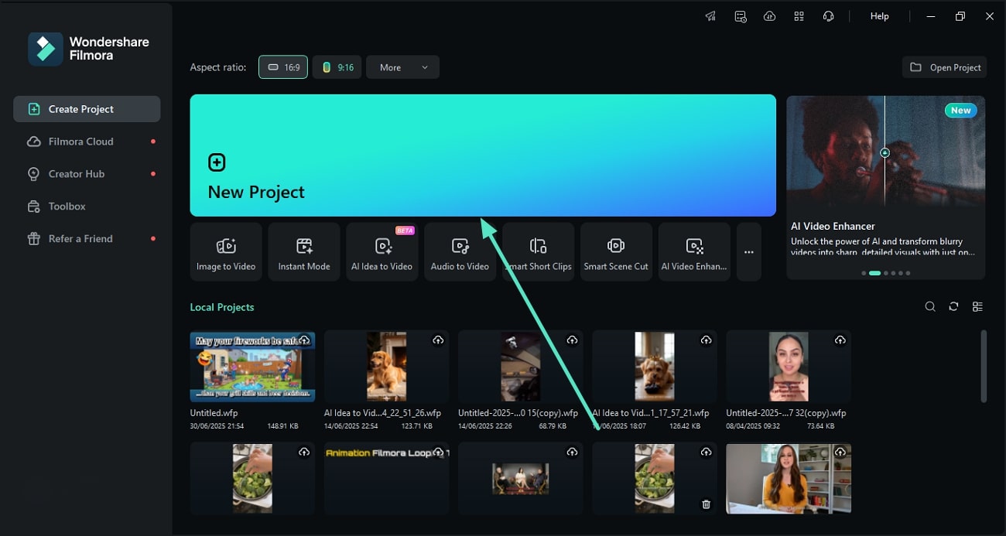Click the before/after slider handle on promo image
This screenshot has width=1006, height=536.
click(x=885, y=152)
